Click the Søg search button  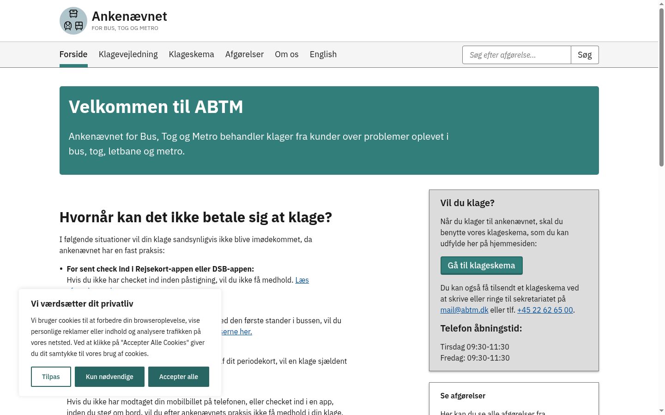tap(585, 55)
